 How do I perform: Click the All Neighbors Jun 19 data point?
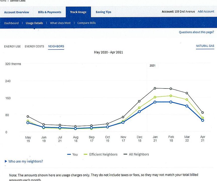[44, 125]
